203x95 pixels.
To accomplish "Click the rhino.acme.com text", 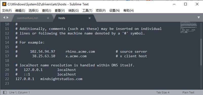I will (x=80, y=52).
